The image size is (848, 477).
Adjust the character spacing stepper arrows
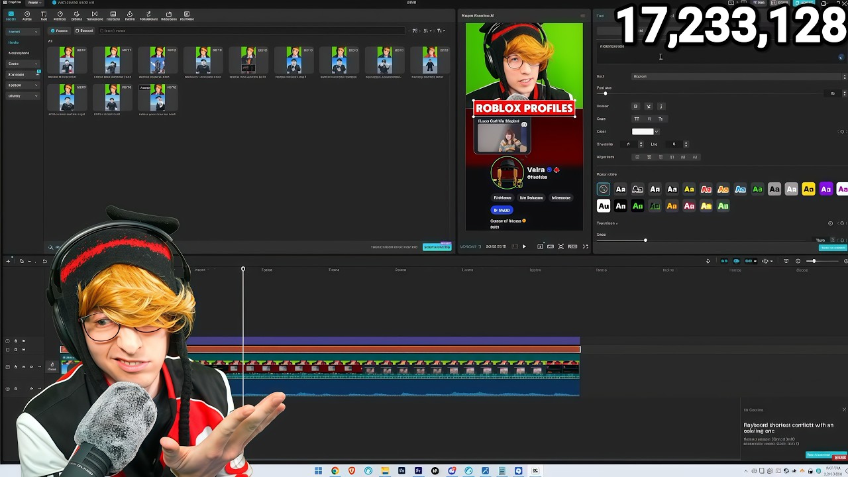click(641, 144)
